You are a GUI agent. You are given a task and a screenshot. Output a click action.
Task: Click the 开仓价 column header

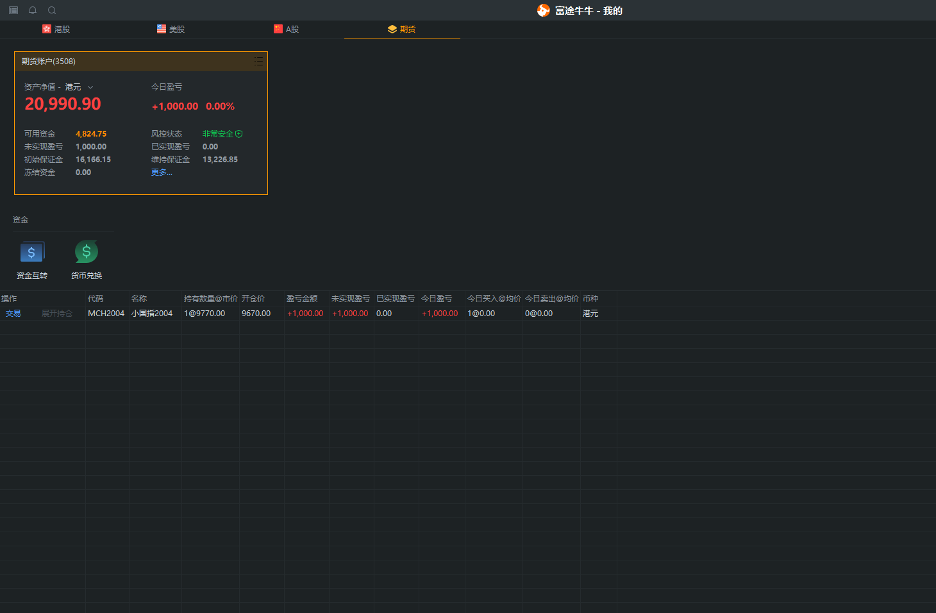[x=253, y=299]
